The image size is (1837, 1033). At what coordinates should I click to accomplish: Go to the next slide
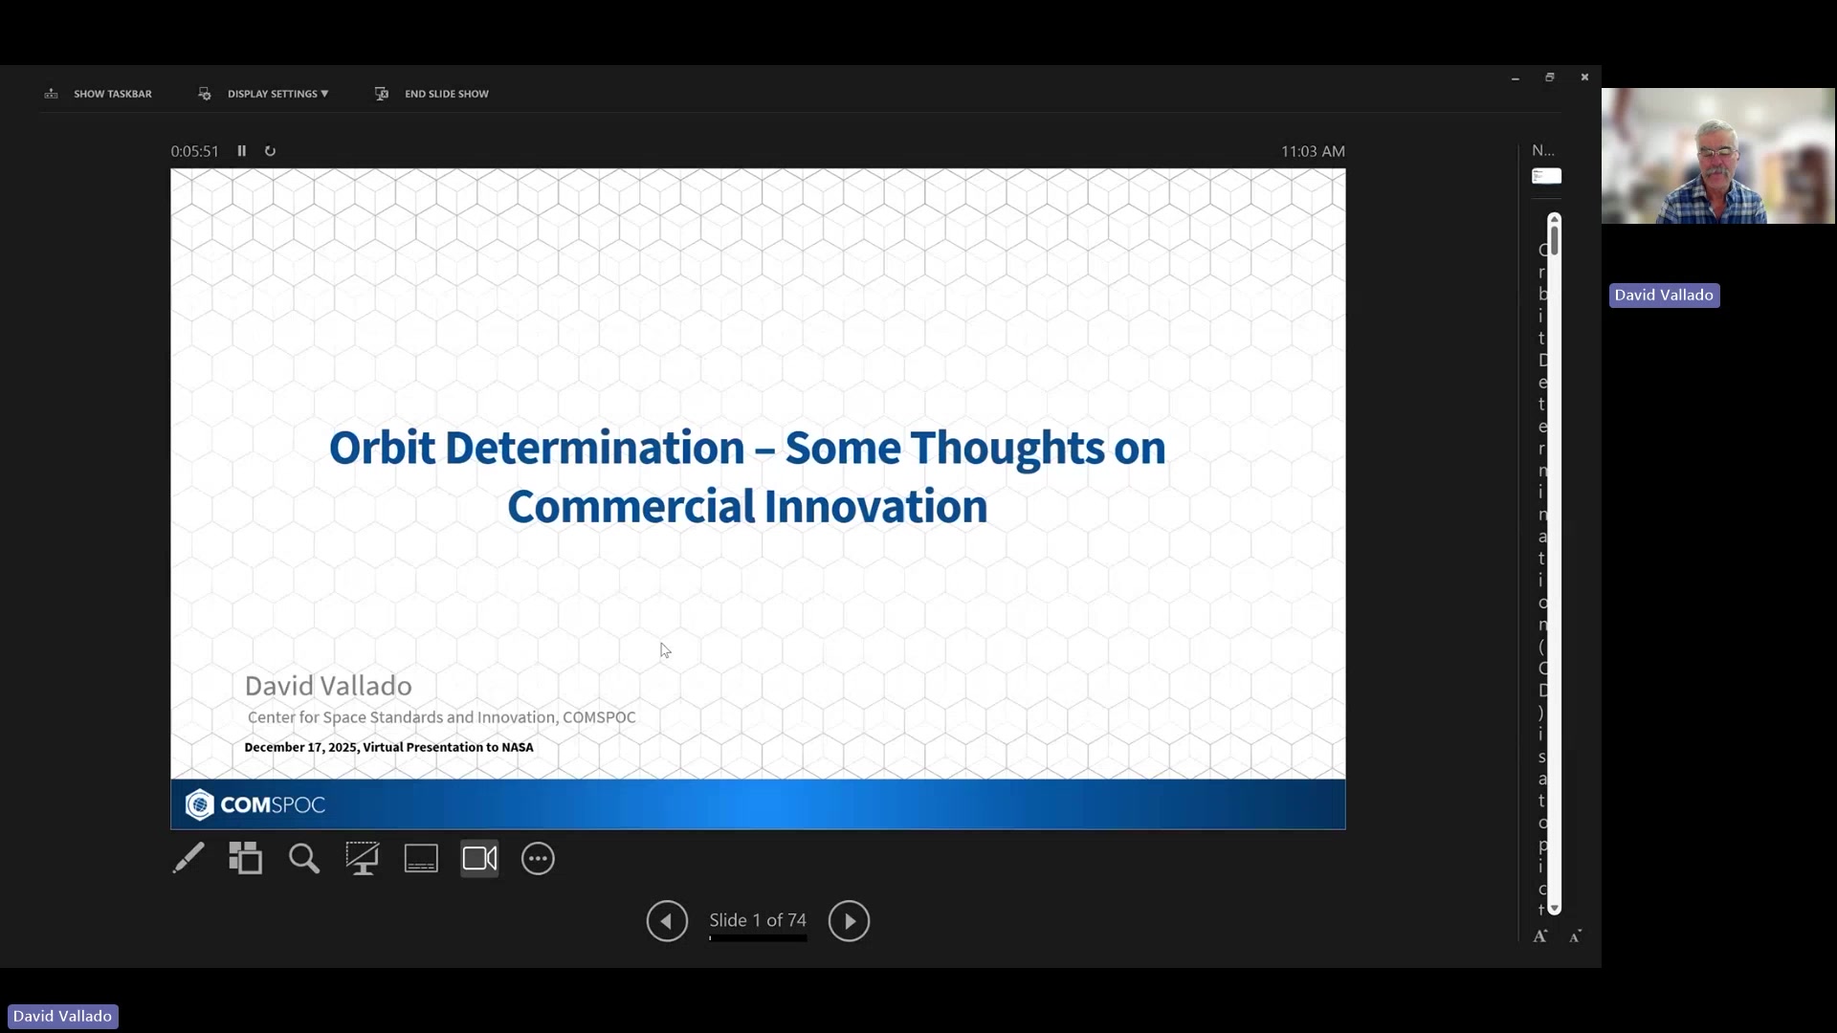[x=849, y=921]
